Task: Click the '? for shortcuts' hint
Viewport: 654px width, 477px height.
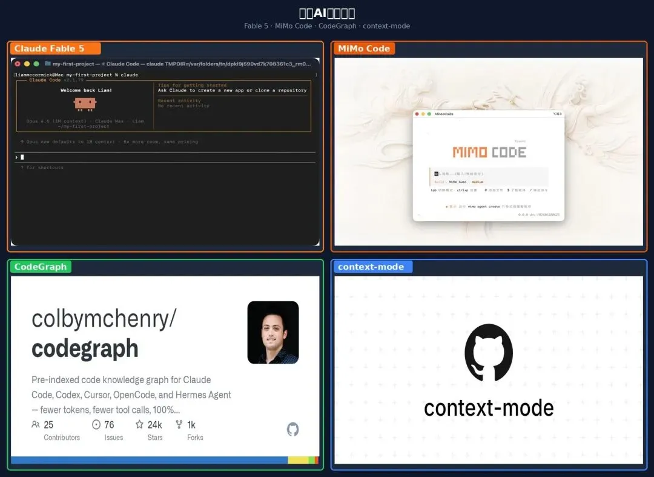Action: tap(42, 167)
